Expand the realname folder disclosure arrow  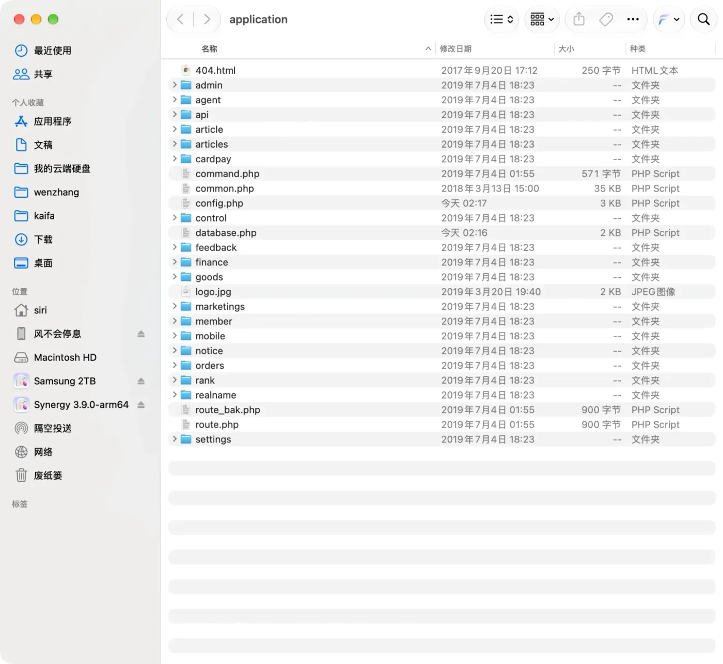[175, 394]
